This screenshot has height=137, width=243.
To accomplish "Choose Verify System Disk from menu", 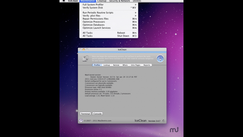I will [x=93, y=8].
